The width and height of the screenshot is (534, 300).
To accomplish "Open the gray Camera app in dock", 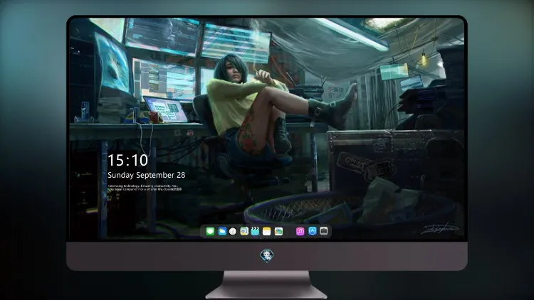I will (x=324, y=231).
